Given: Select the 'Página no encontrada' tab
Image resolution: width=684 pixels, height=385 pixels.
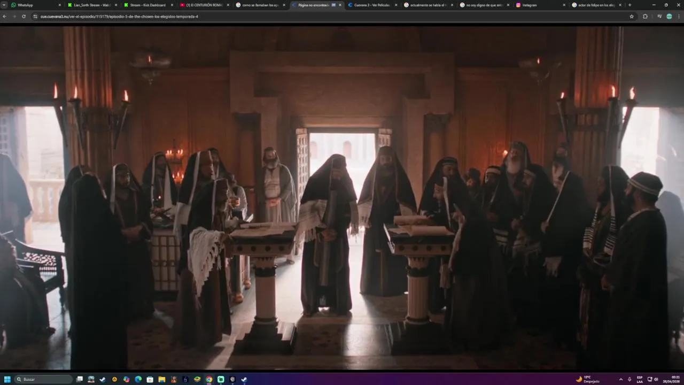Looking at the screenshot, I should coord(316,5).
